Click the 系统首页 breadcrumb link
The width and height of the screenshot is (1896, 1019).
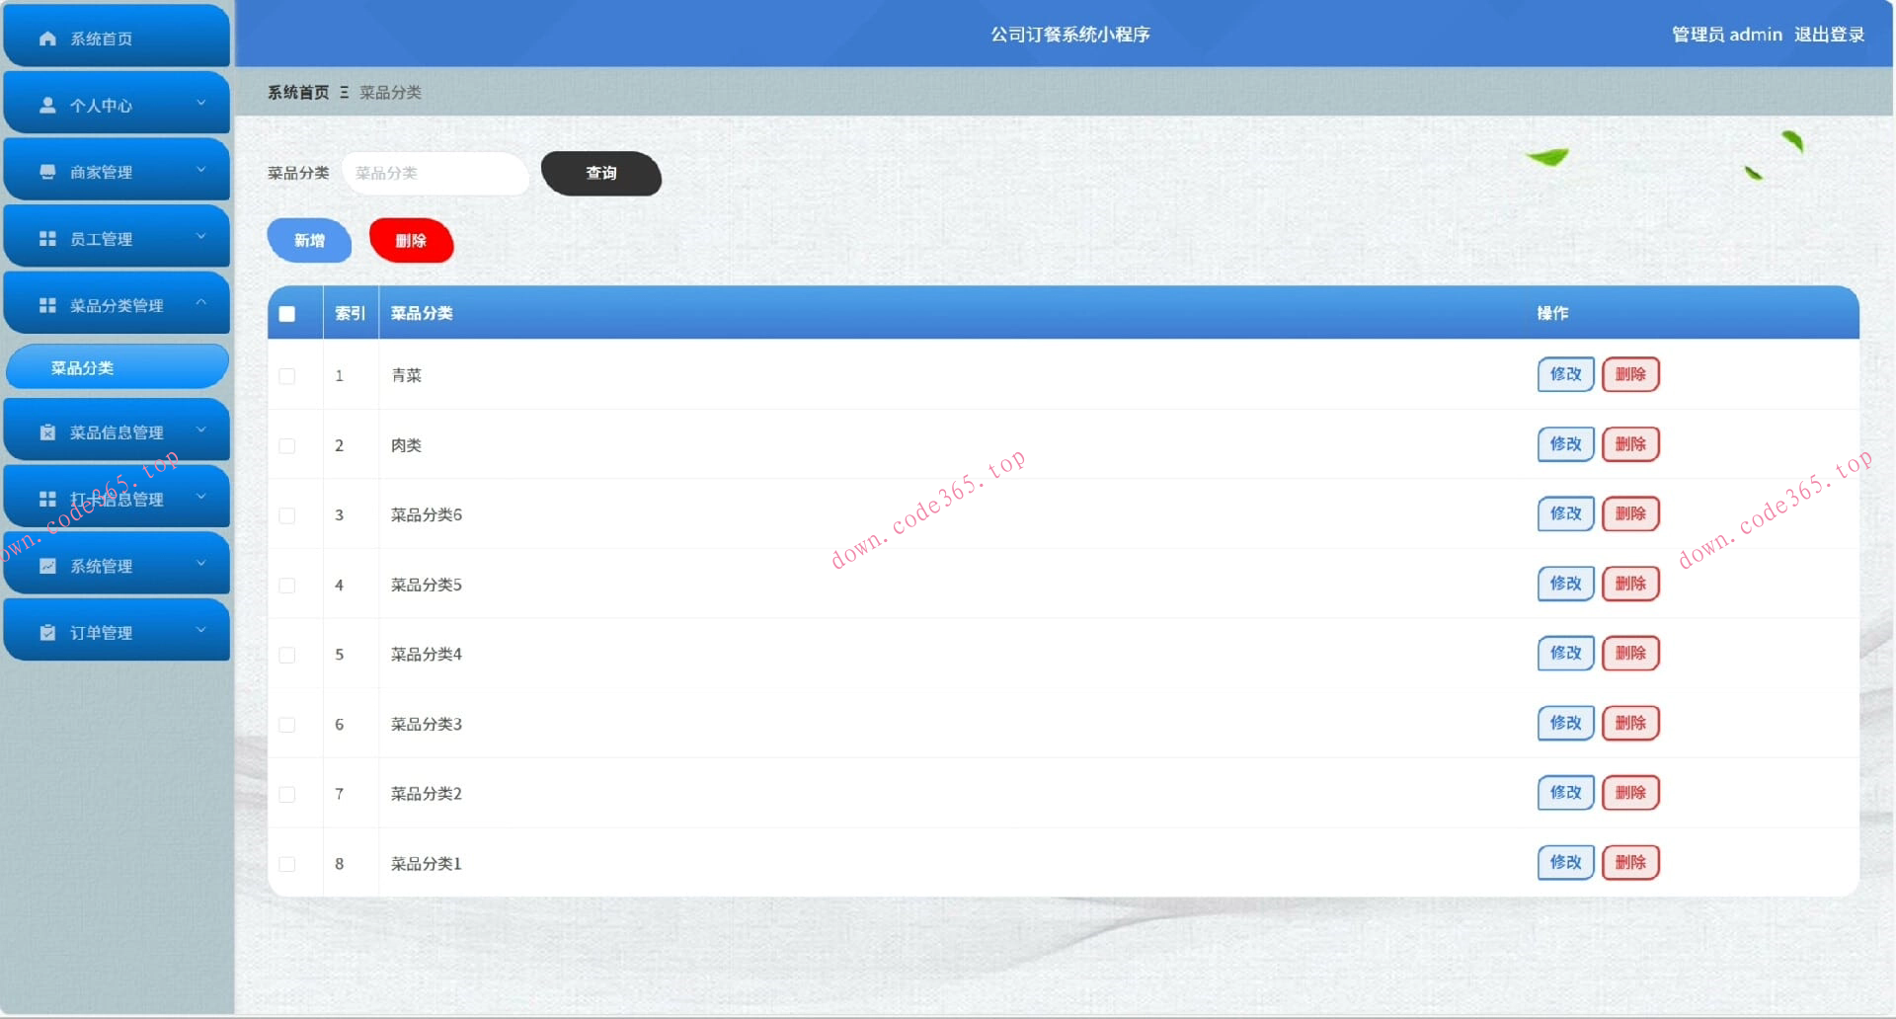click(298, 92)
